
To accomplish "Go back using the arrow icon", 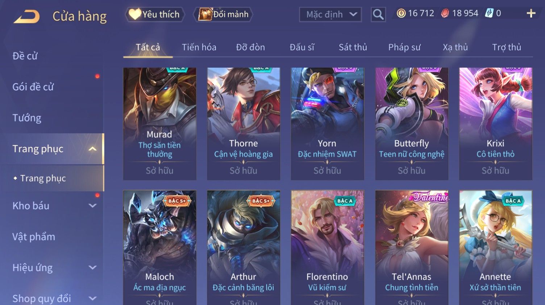I will [x=27, y=17].
